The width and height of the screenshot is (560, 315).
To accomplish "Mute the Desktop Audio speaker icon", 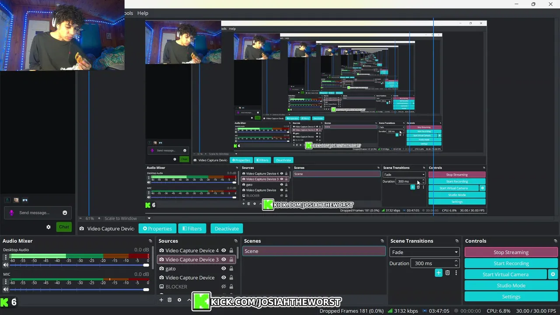I will point(6,265).
